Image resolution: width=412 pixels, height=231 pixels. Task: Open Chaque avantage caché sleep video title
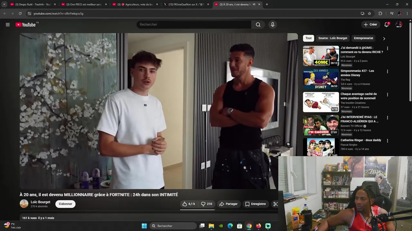pyautogui.click(x=359, y=96)
